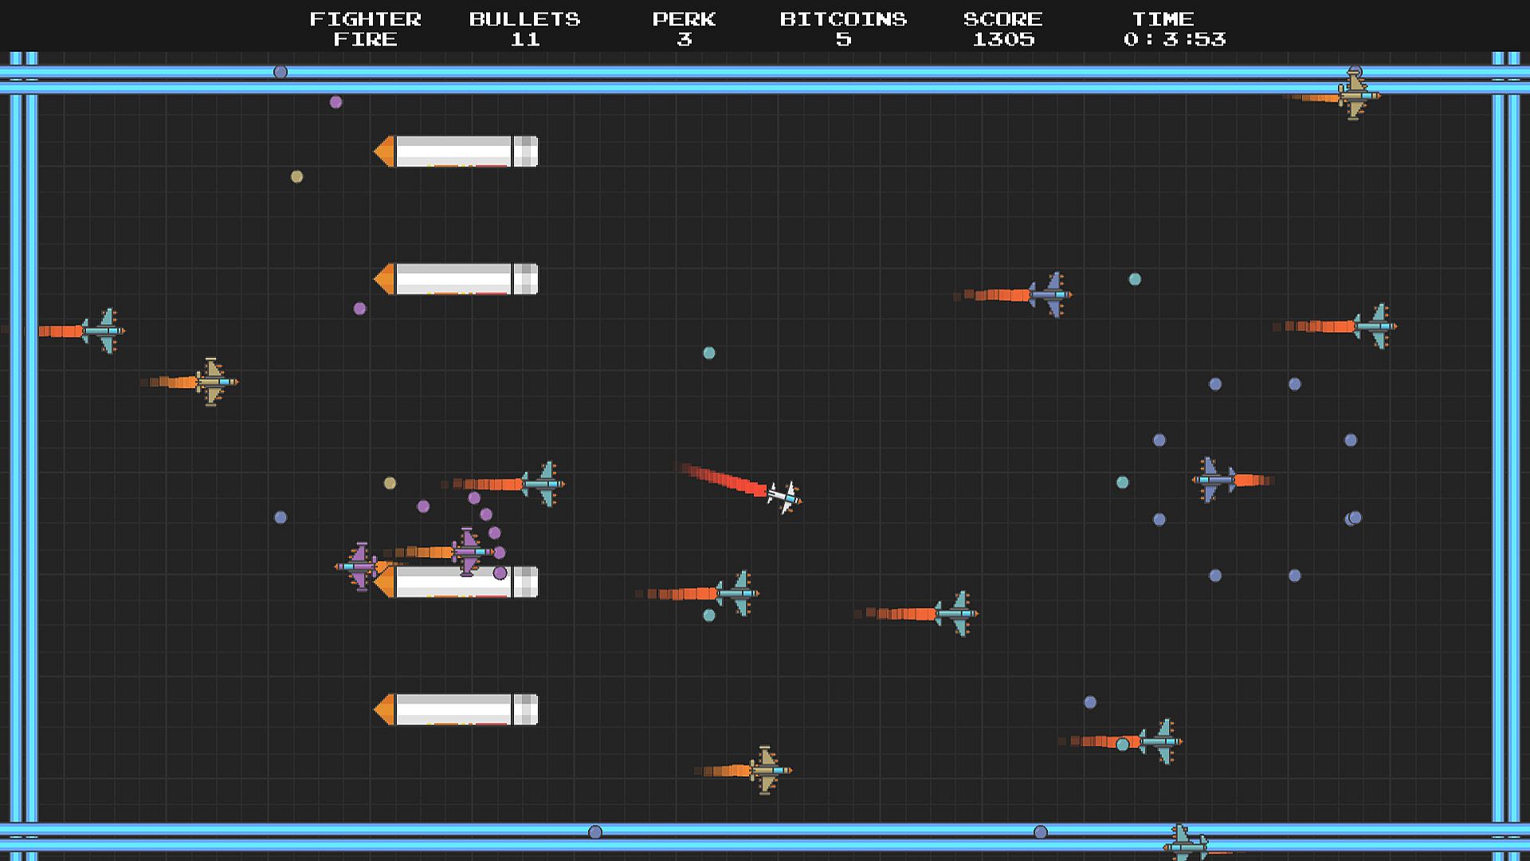Click the tan jet in the top-right corner
The image size is (1530, 861).
(1355, 96)
